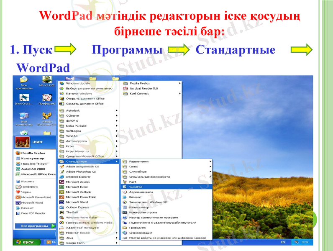Open Outlook Express
The image size is (333, 251).
click(x=88, y=207)
